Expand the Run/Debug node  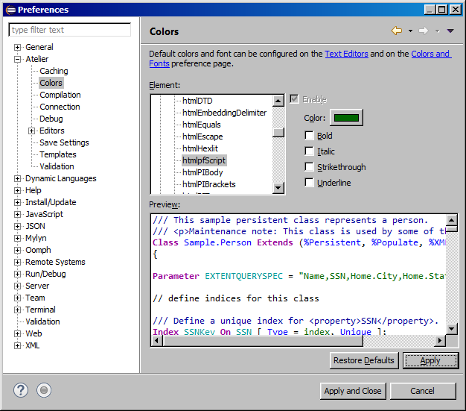[18, 274]
